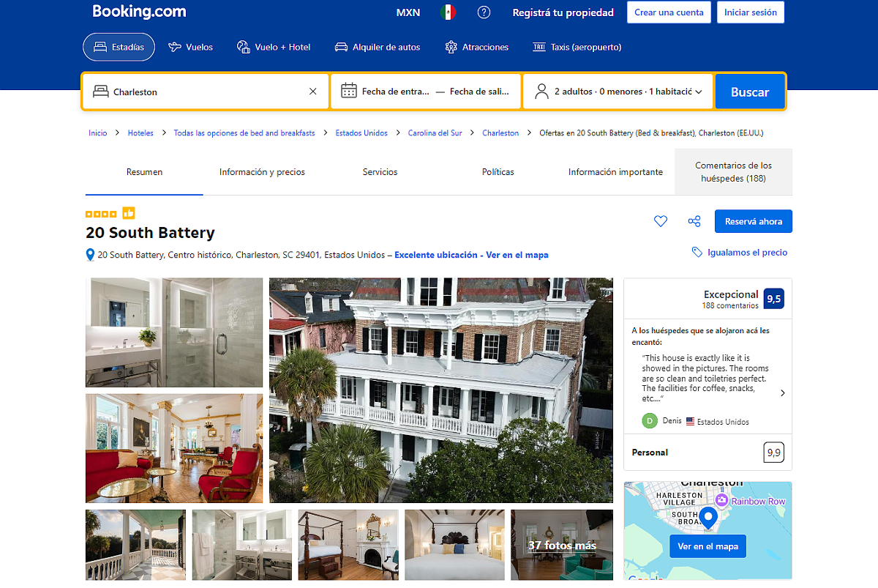Clear the destination with the X icon
878x588 pixels.
pyautogui.click(x=313, y=92)
